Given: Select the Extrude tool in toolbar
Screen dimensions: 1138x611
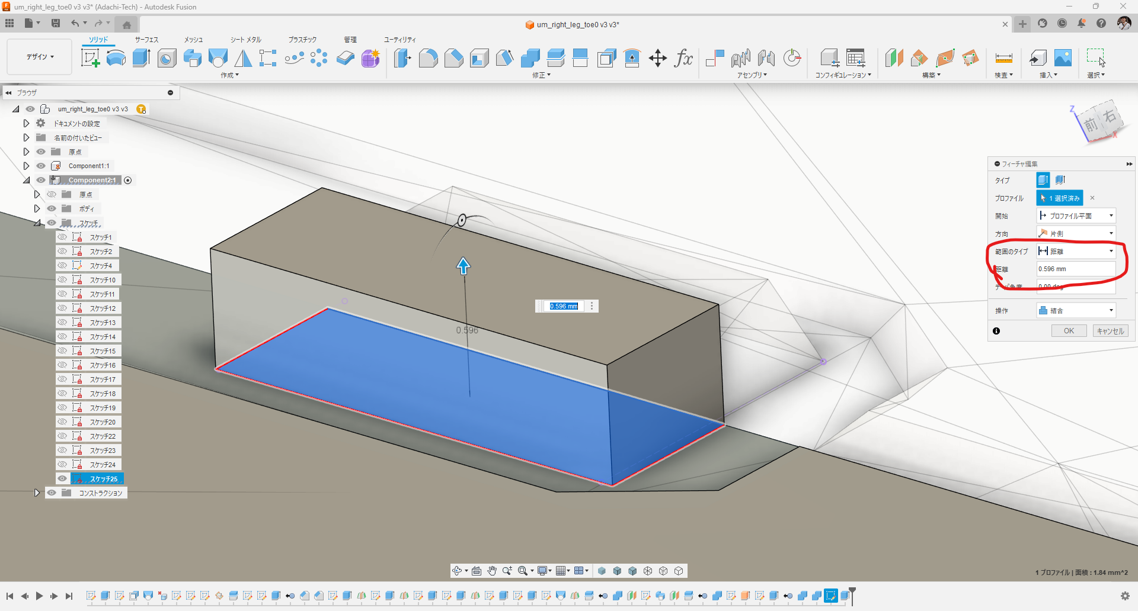Looking at the screenshot, I should pyautogui.click(x=141, y=58).
